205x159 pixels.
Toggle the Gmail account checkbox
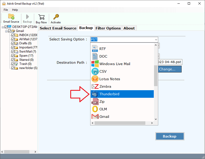[9, 31]
